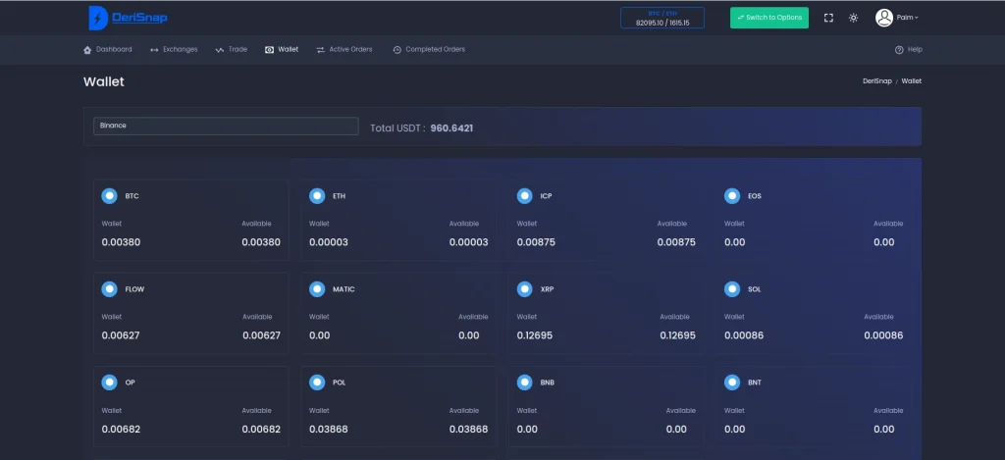Click DeriSnap breadcrumb link

pos(876,81)
